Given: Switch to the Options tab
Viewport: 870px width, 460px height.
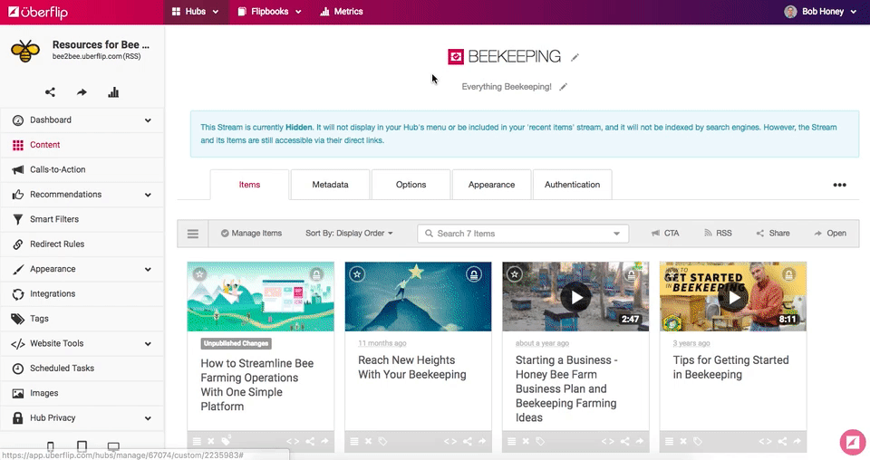Looking at the screenshot, I should [411, 185].
